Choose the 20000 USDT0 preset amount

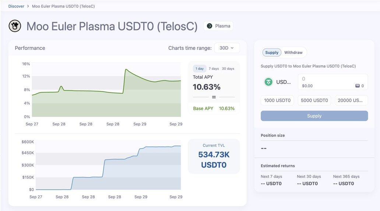pyautogui.click(x=351, y=100)
